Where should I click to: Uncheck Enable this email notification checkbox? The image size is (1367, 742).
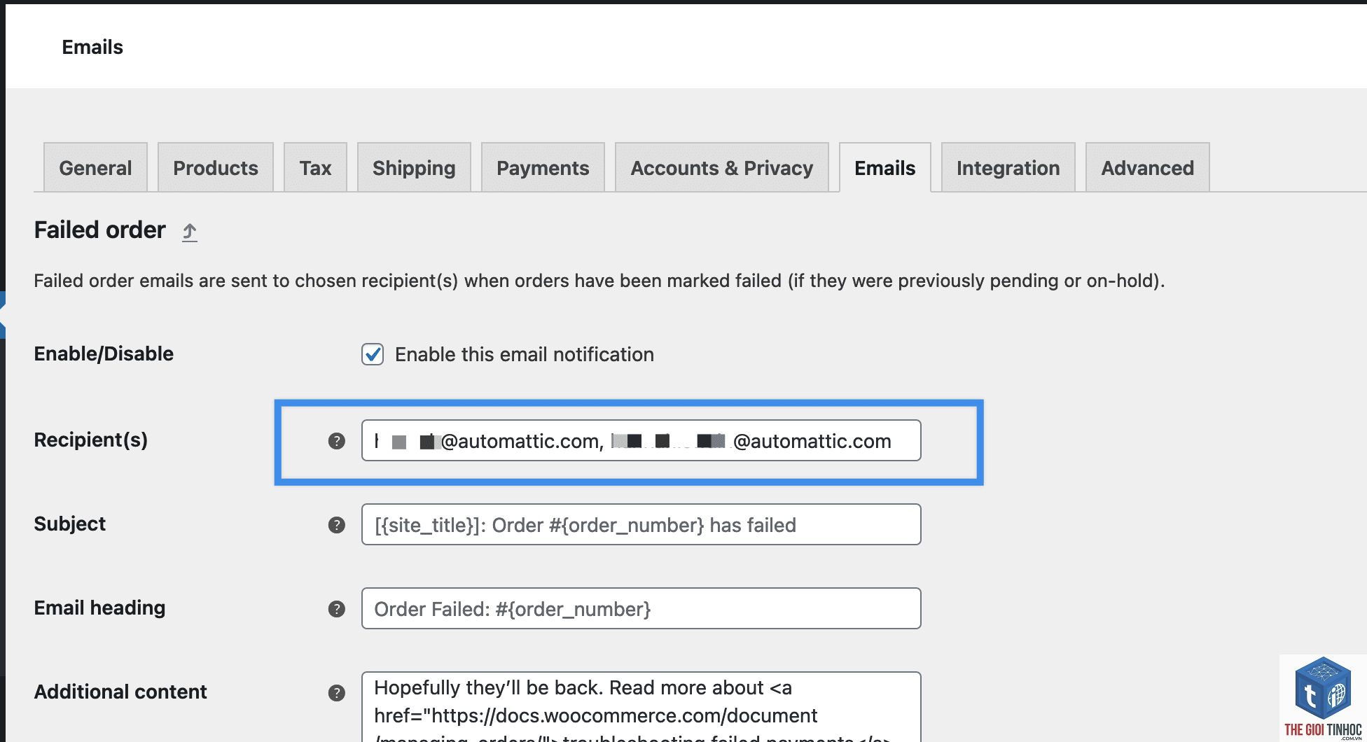pyautogui.click(x=373, y=354)
